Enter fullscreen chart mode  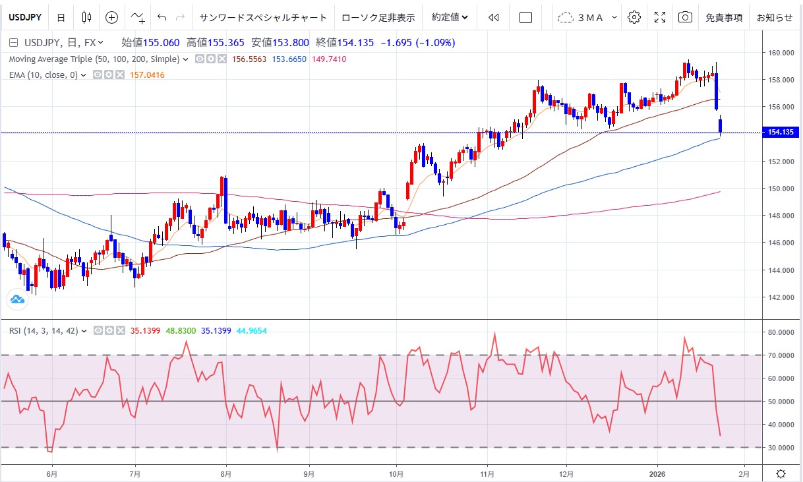point(660,18)
